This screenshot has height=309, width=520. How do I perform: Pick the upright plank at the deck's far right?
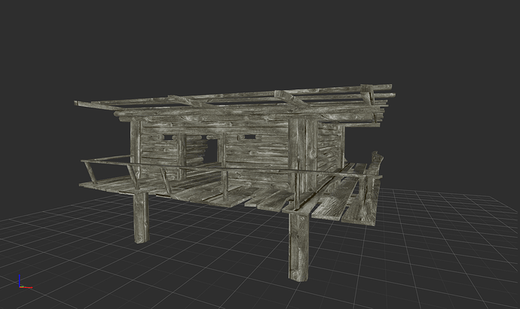372,188
